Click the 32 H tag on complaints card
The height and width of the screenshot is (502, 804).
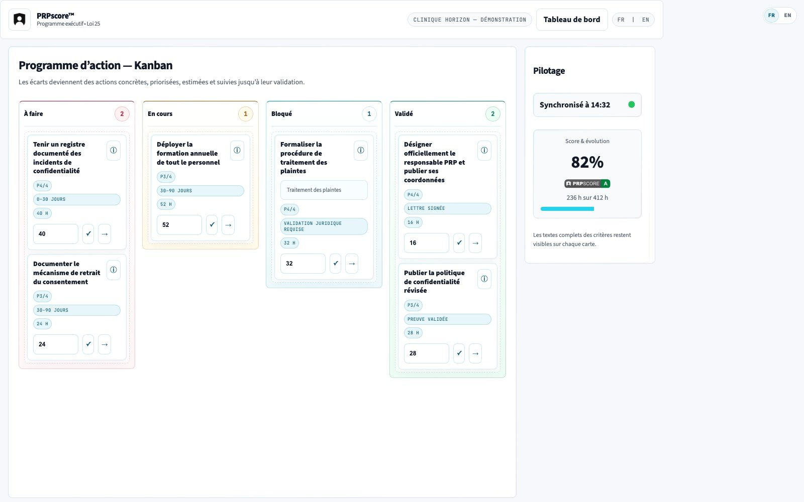point(290,243)
